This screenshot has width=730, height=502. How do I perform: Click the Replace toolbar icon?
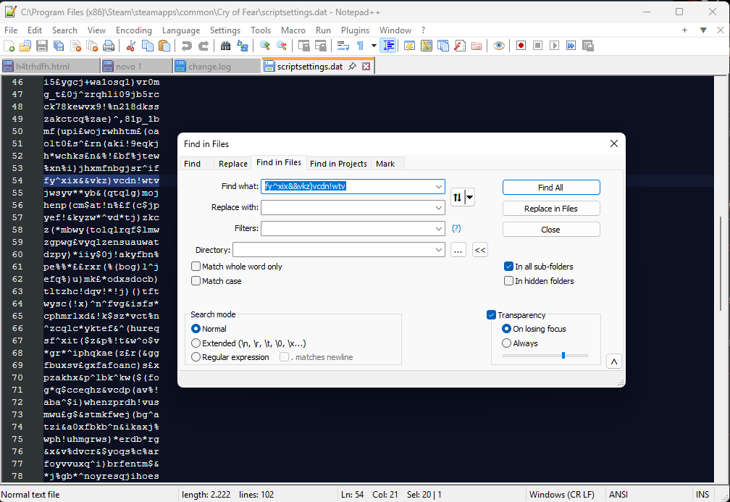point(243,46)
